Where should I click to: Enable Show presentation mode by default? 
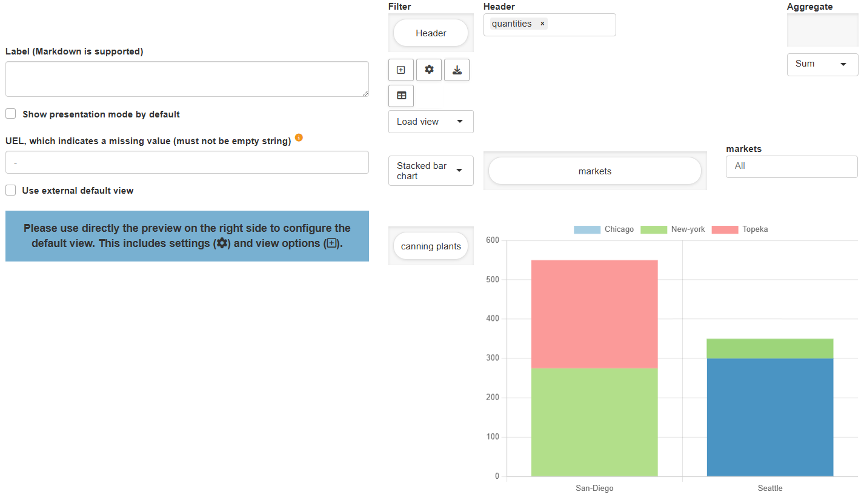[x=10, y=113]
